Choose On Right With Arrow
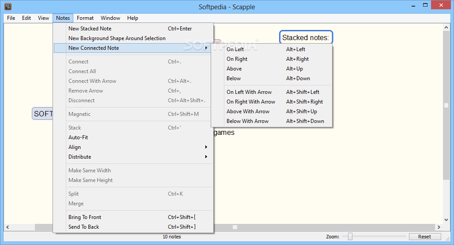Image resolution: width=454 pixels, height=245 pixels. pos(272,102)
